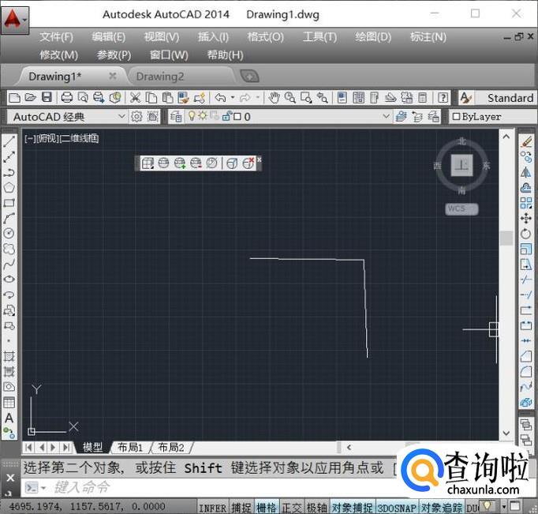The width and height of the screenshot is (538, 514).
Task: Click the WCS button under the view cube
Action: tap(461, 209)
